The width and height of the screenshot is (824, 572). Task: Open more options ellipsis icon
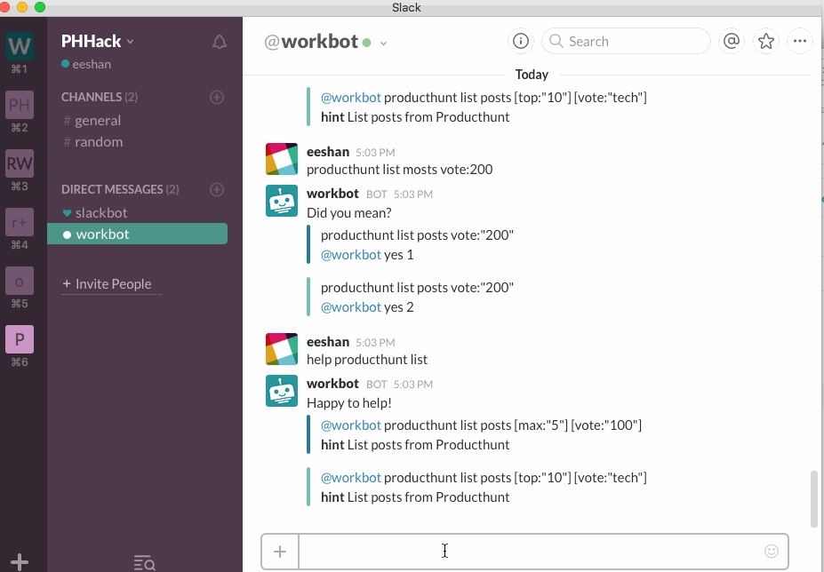(800, 41)
